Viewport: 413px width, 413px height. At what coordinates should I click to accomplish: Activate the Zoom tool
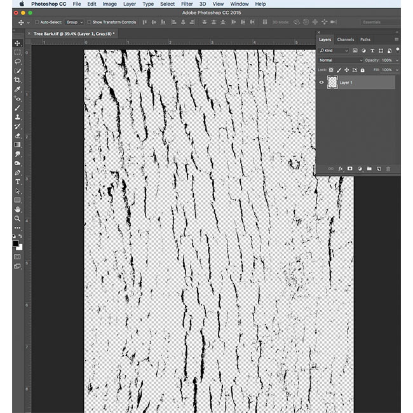pyautogui.click(x=18, y=219)
